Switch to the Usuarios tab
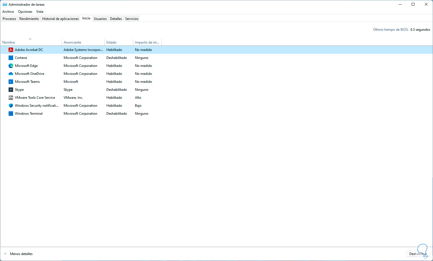The width and height of the screenshot is (433, 261). (x=100, y=19)
